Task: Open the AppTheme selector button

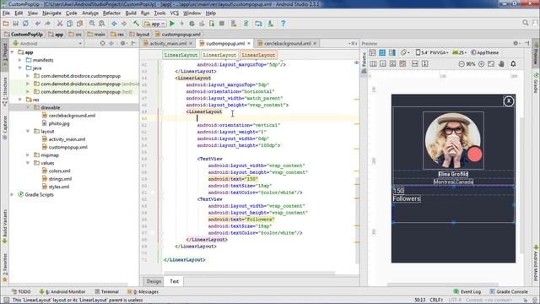Action: pyautogui.click(x=485, y=52)
